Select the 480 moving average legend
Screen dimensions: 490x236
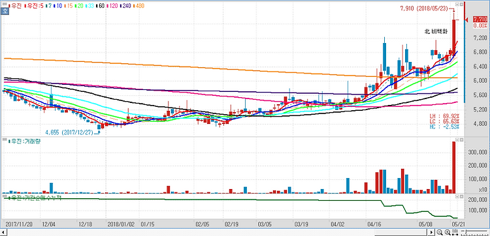[139, 6]
